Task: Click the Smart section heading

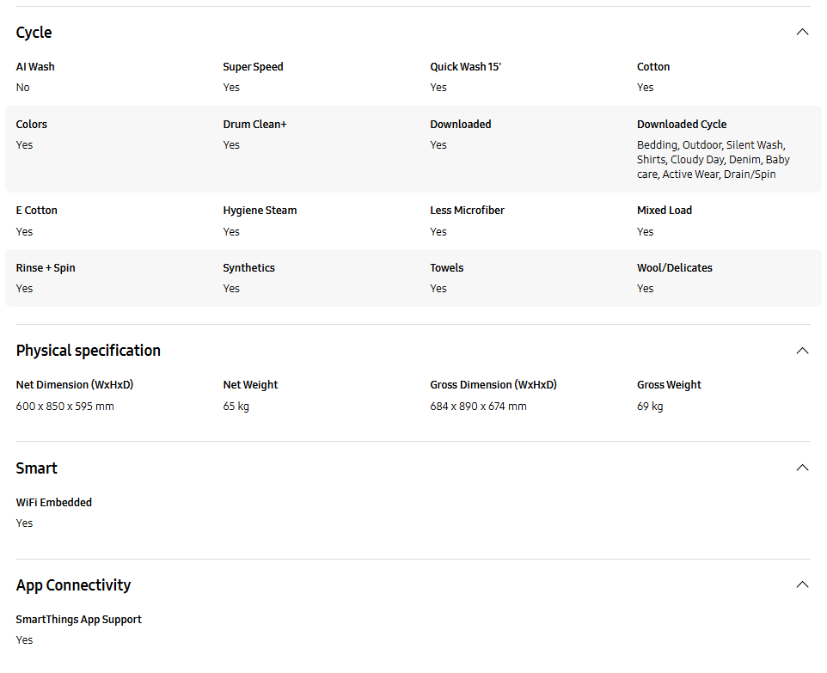Action: [36, 468]
